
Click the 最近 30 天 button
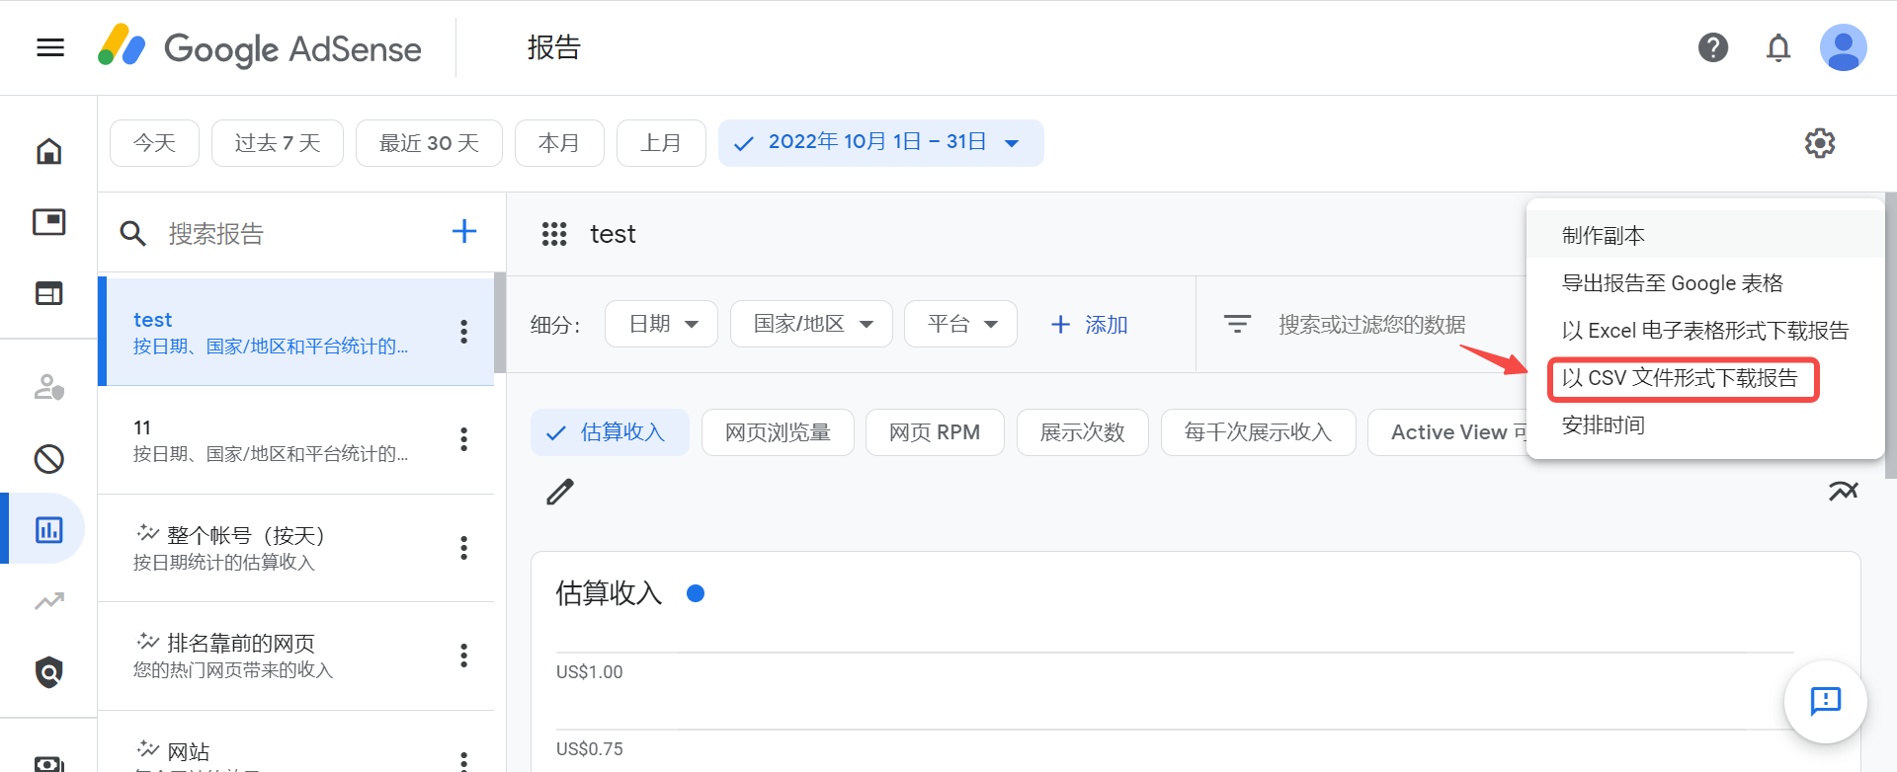coord(429,143)
